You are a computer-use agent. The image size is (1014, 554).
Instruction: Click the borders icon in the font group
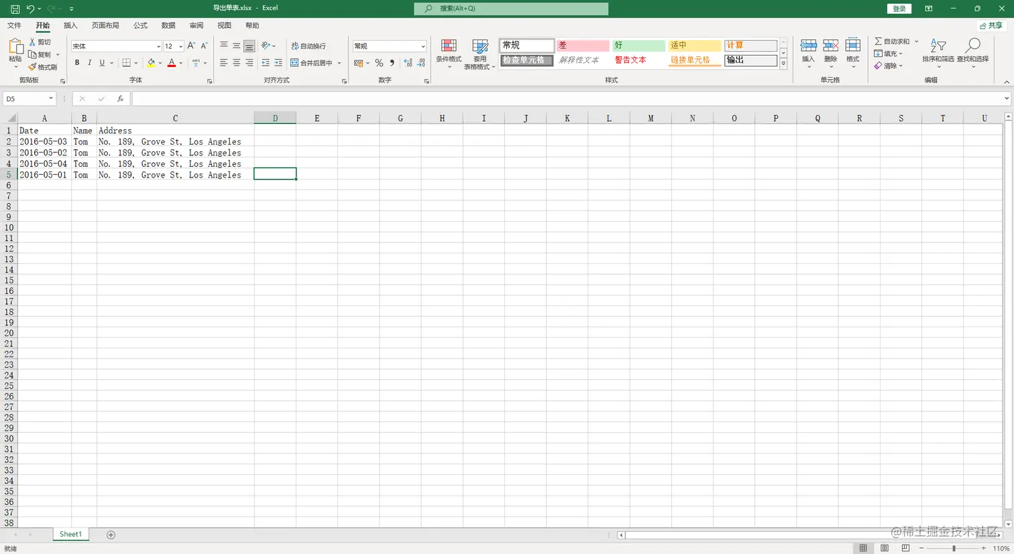pos(126,63)
